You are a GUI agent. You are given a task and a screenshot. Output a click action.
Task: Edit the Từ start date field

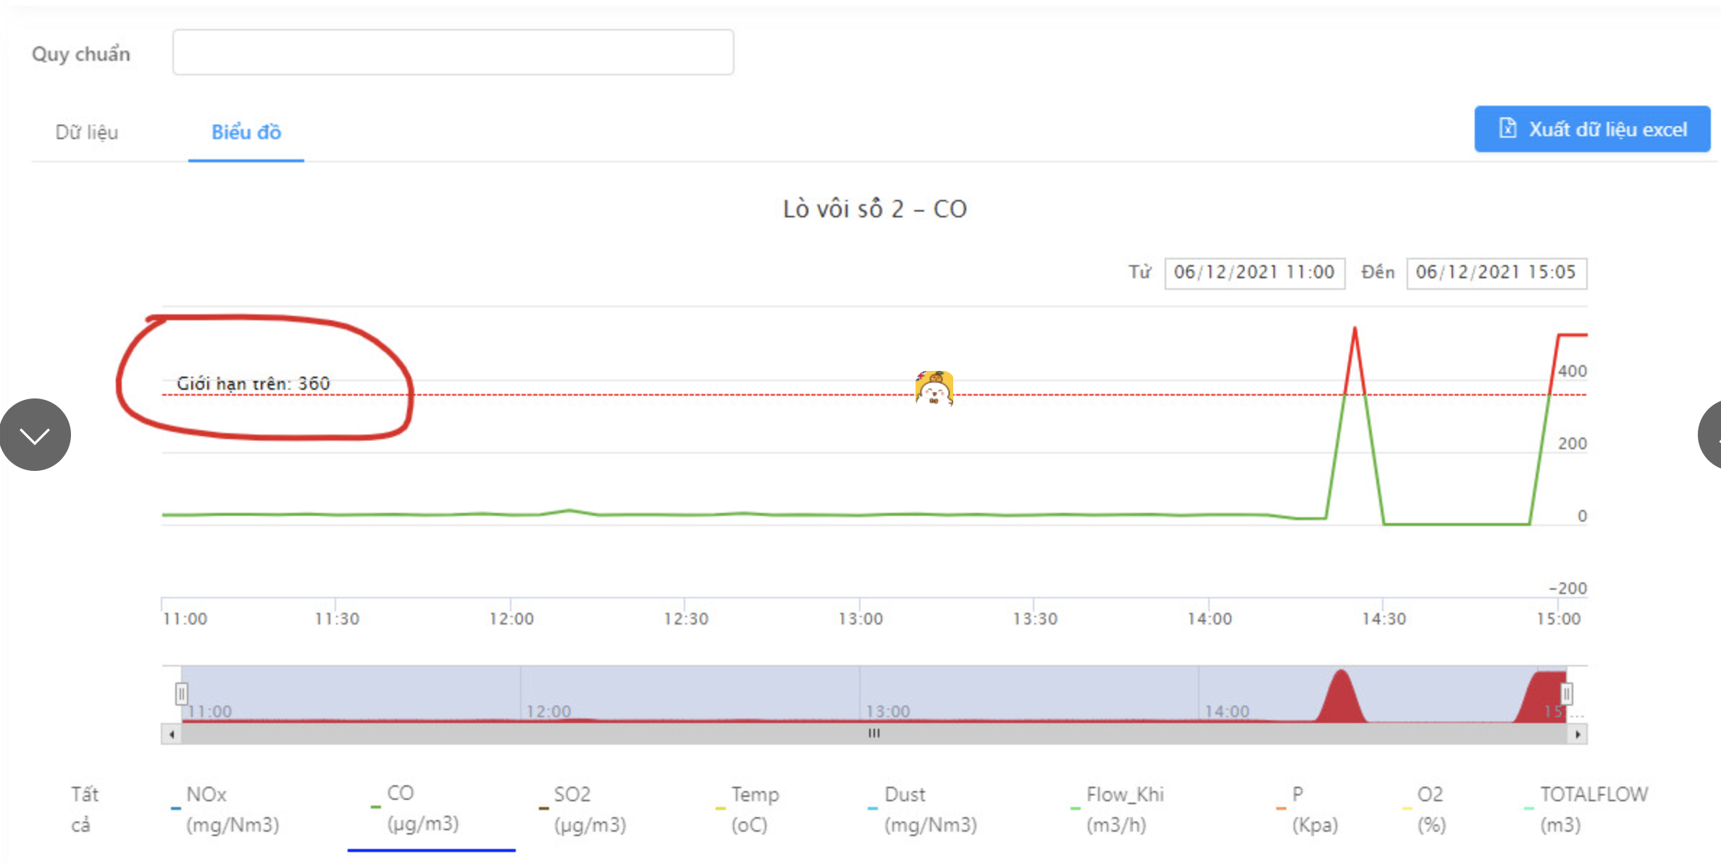click(x=1254, y=272)
